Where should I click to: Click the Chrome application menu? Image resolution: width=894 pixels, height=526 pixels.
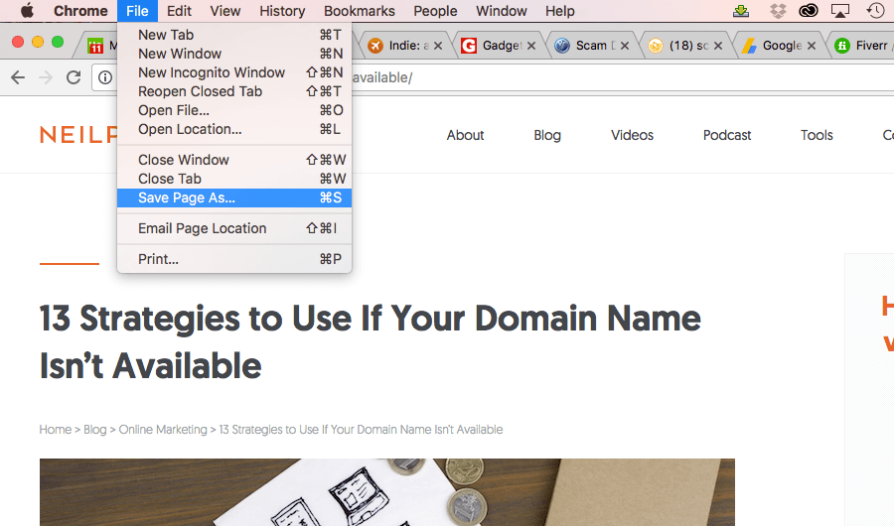click(x=80, y=11)
